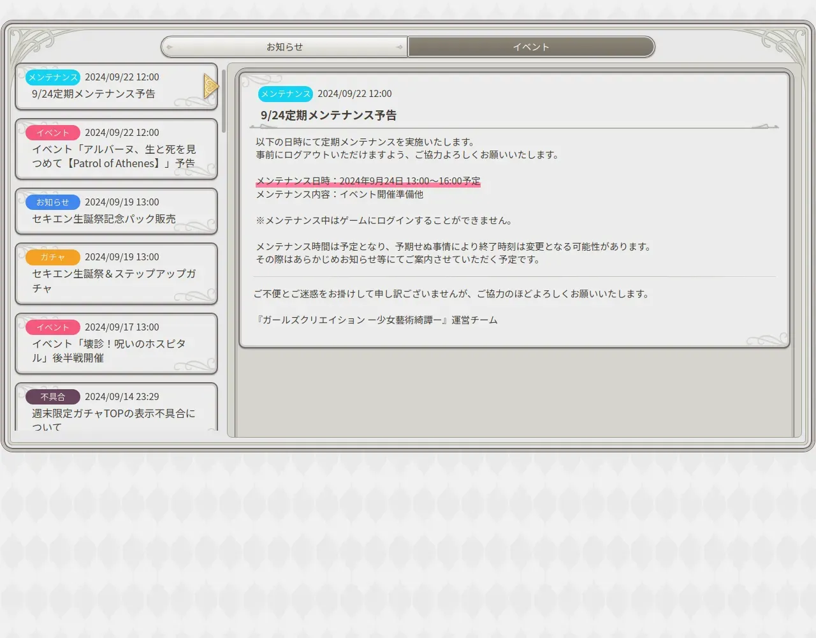Click the pink イベント tag on 09/22 card

click(53, 133)
